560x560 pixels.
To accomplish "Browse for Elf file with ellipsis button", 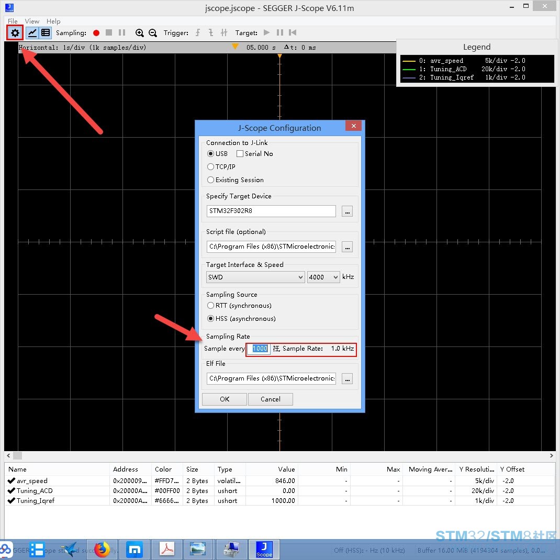I will click(x=347, y=378).
